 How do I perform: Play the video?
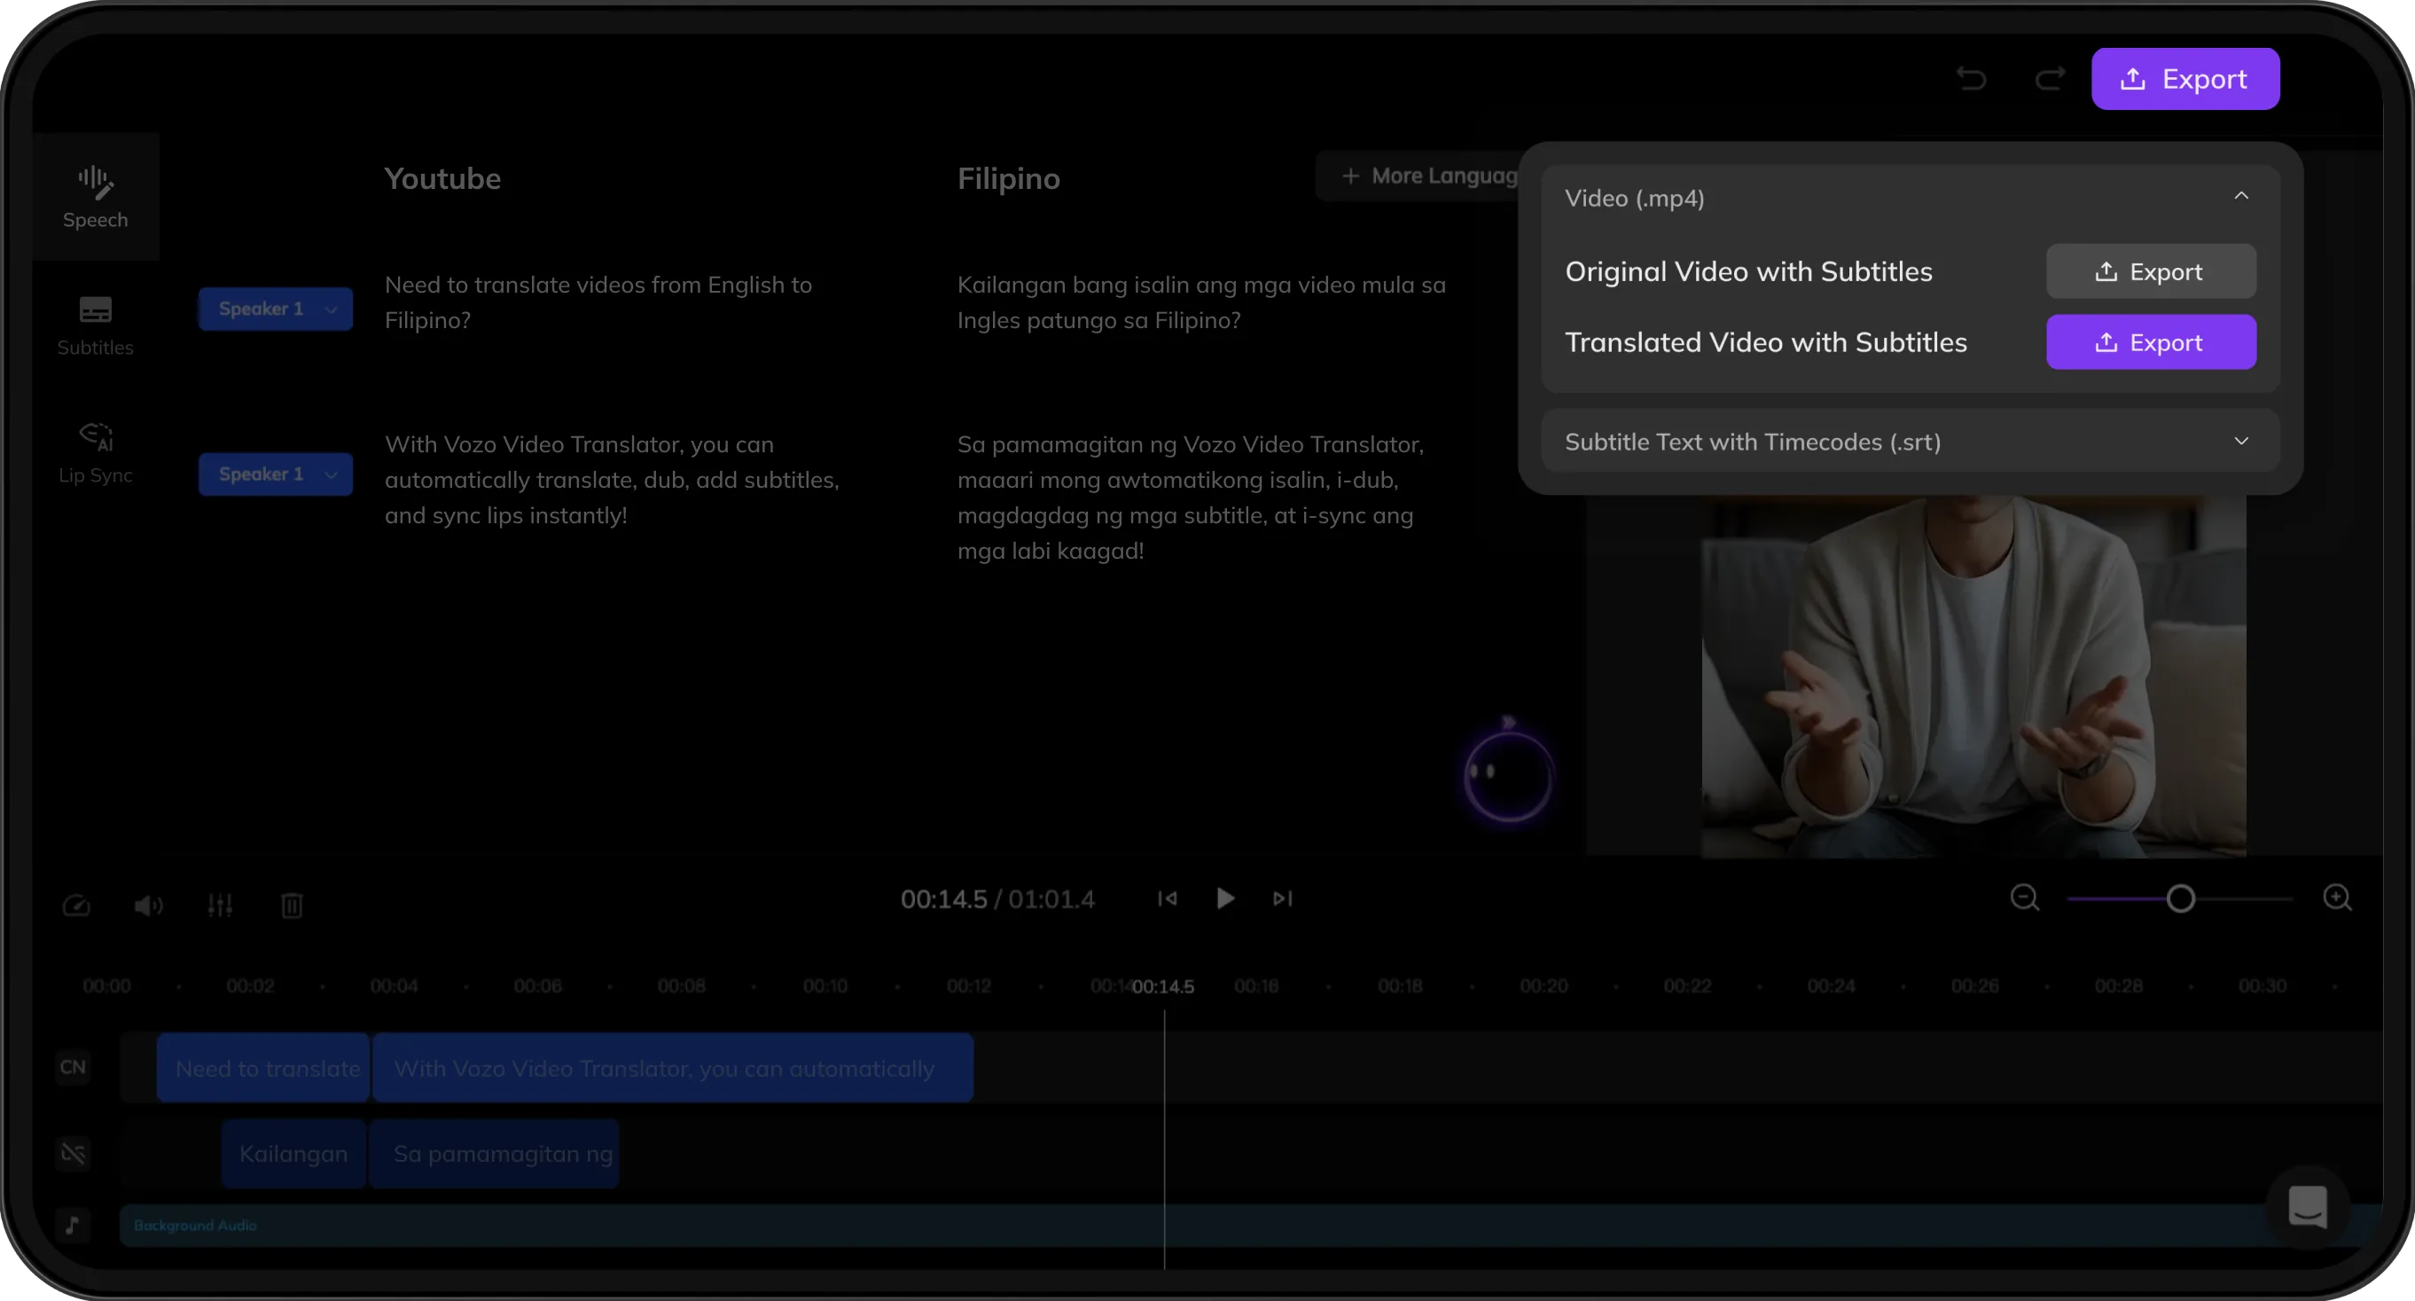coord(1224,898)
